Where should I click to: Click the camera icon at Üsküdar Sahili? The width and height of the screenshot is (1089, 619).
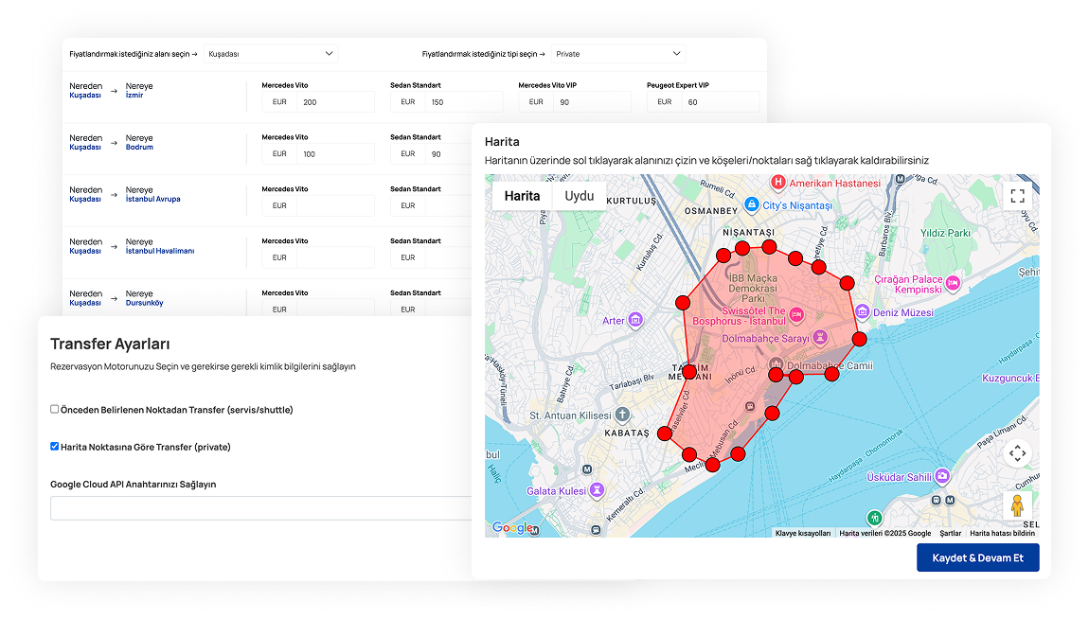pyautogui.click(x=942, y=475)
